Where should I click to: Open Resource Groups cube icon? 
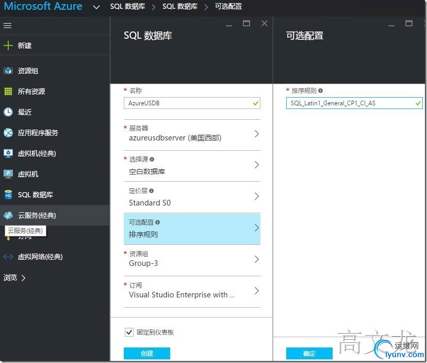point(8,71)
